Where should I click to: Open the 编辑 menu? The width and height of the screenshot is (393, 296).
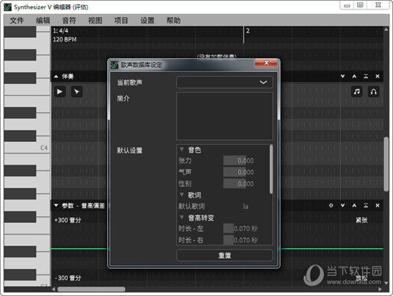[x=43, y=20]
